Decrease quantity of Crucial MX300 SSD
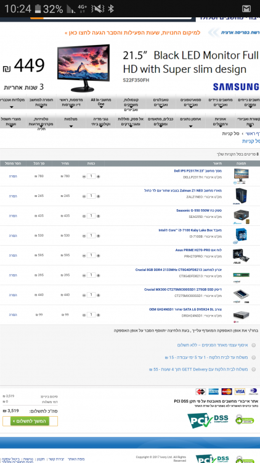 click(84, 295)
